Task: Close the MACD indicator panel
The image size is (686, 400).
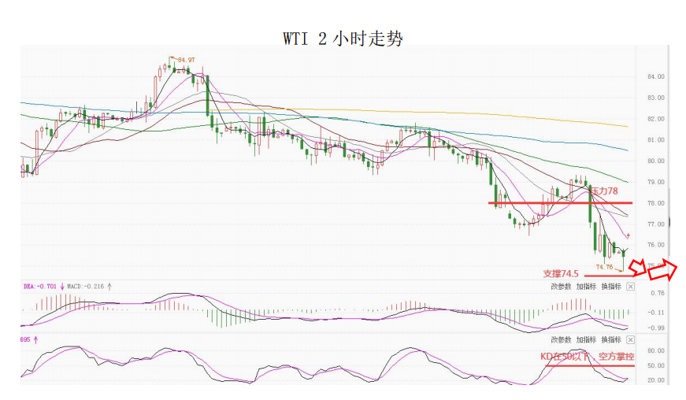Action: (630, 287)
